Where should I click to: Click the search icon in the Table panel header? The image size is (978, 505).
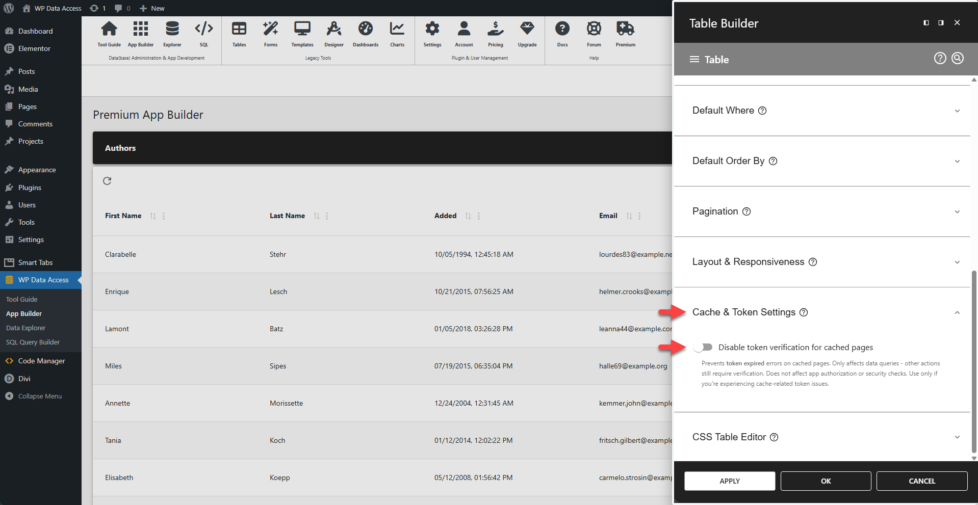pyautogui.click(x=957, y=58)
